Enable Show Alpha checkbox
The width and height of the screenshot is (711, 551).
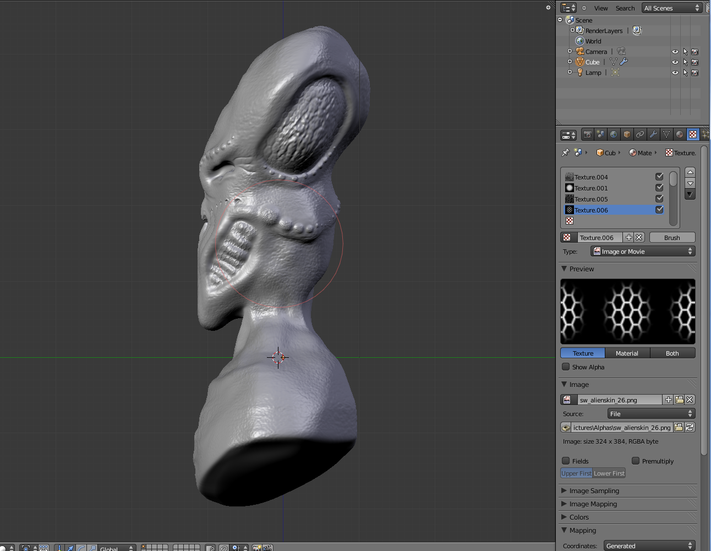point(566,367)
